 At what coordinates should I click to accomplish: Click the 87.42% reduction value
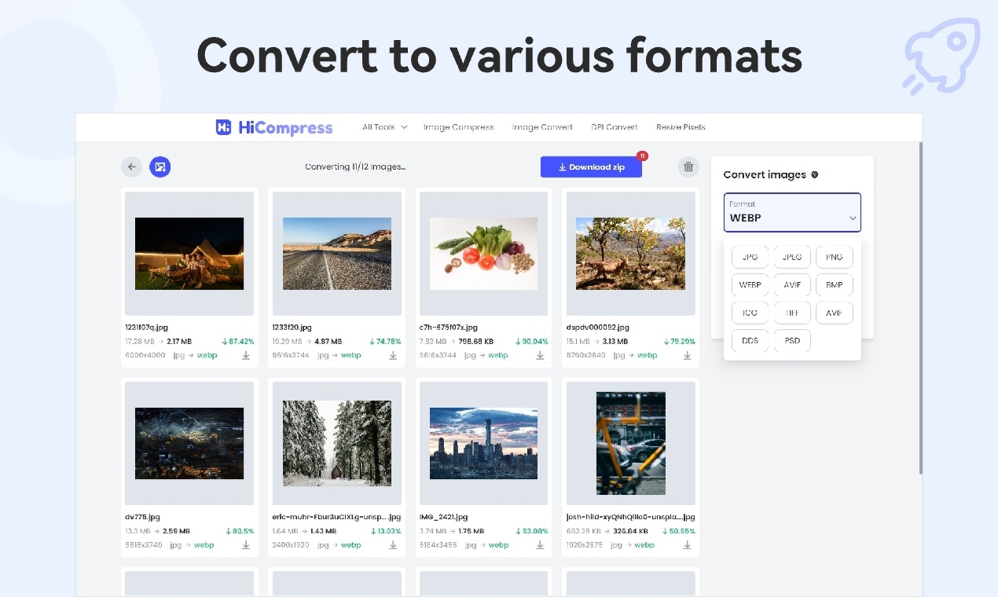[238, 342]
